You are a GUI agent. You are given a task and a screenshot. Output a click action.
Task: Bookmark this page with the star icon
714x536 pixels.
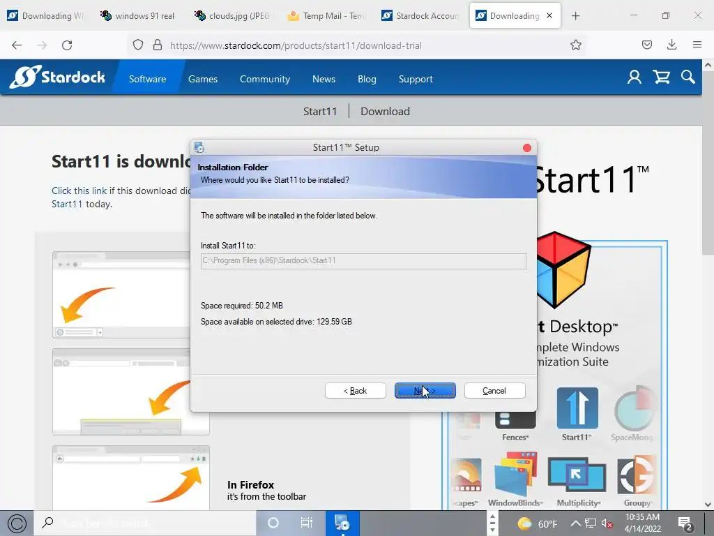[x=575, y=45]
